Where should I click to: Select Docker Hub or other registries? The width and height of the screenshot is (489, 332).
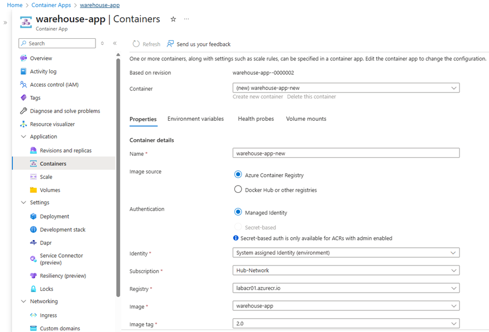[238, 189]
